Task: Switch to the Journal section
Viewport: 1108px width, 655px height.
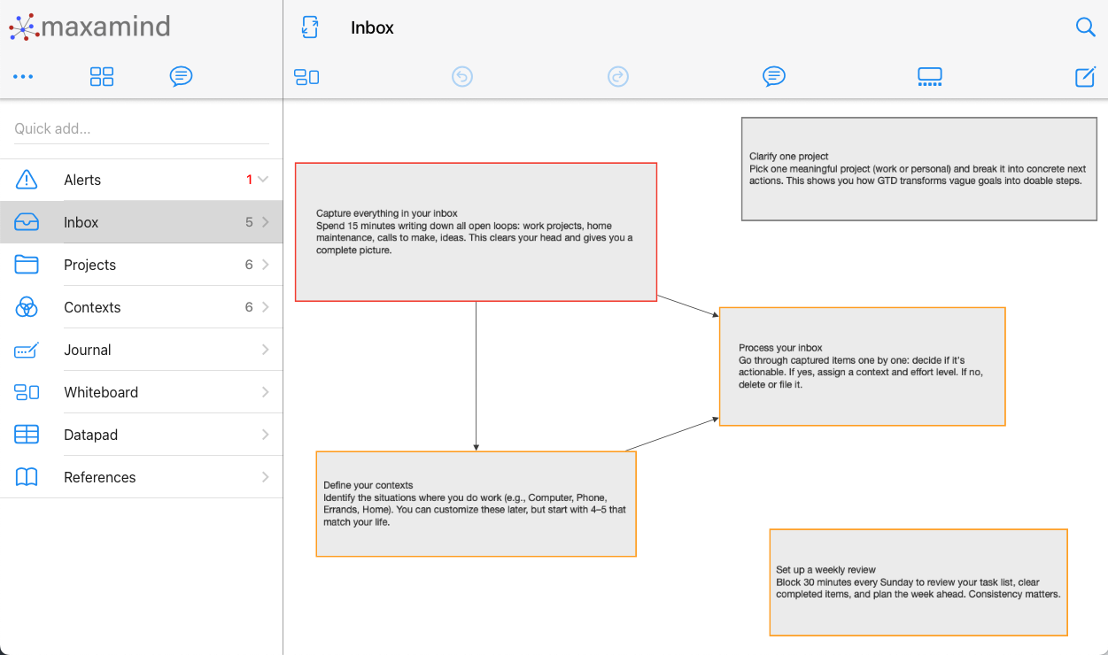Action: point(87,349)
